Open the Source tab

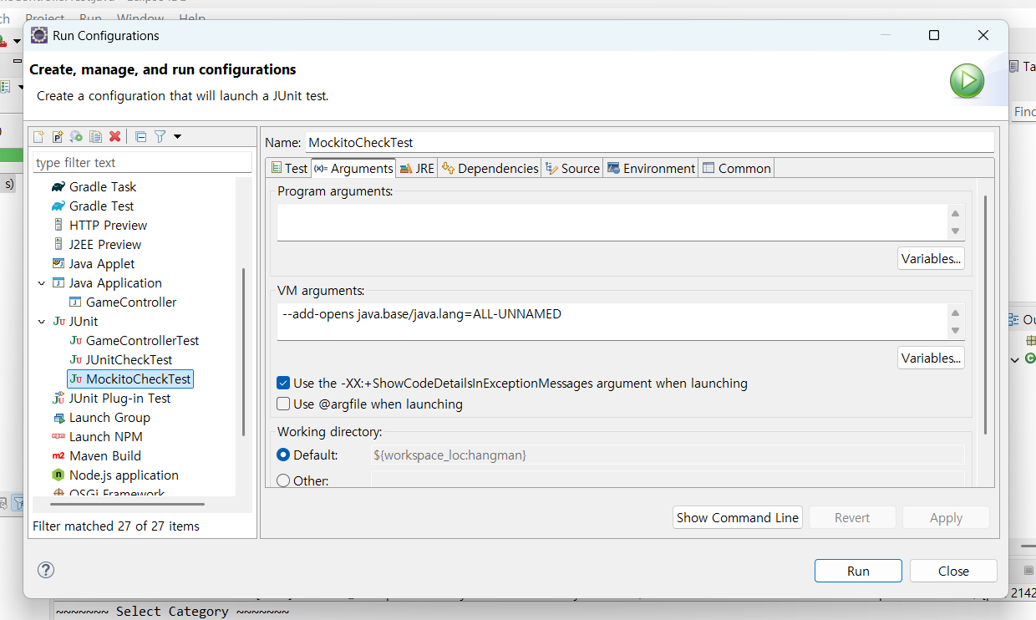pyautogui.click(x=572, y=168)
